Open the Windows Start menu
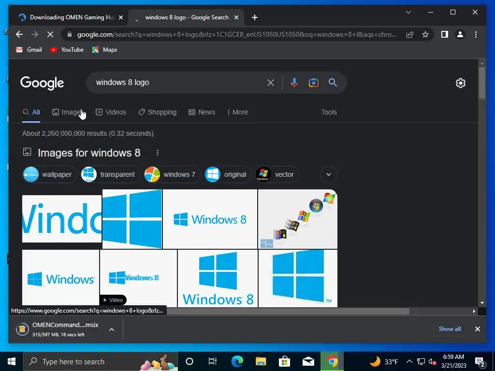 [12, 361]
